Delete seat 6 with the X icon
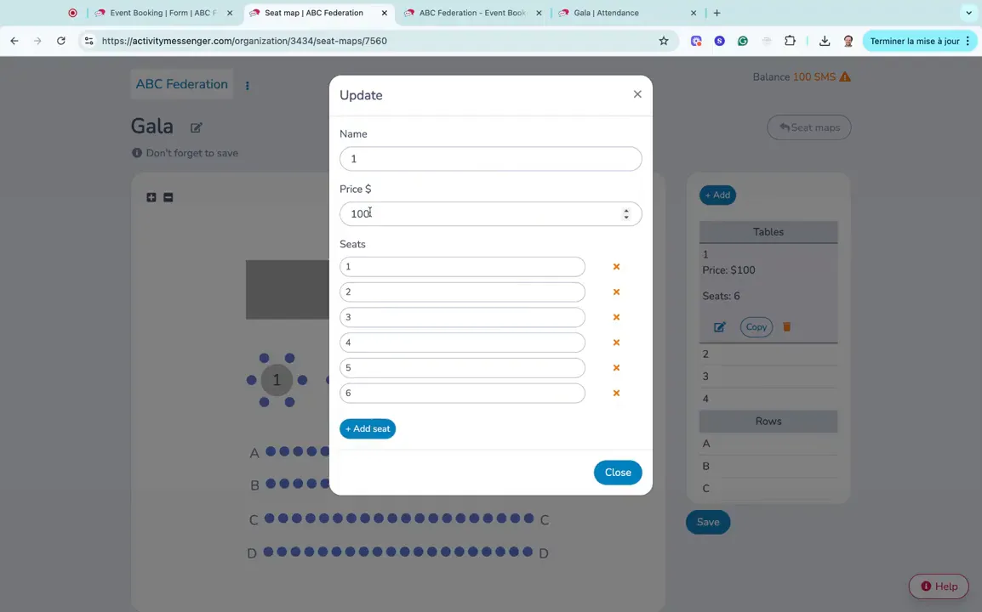Image resolution: width=982 pixels, height=612 pixels. (x=616, y=393)
